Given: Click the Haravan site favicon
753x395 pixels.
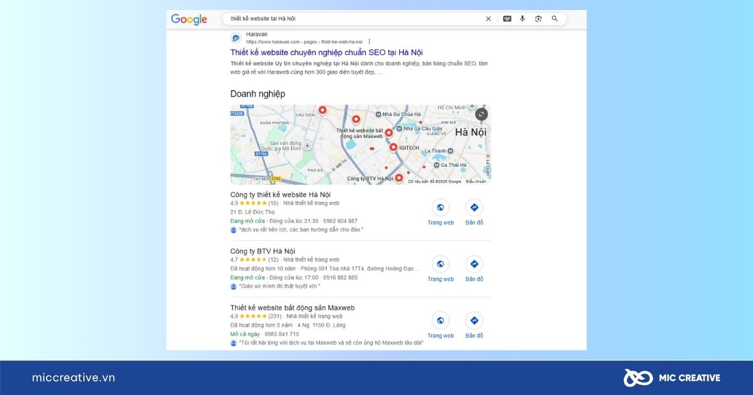Looking at the screenshot, I should [236, 38].
